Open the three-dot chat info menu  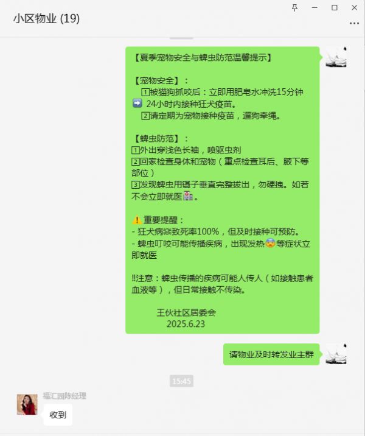pyautogui.click(x=354, y=23)
